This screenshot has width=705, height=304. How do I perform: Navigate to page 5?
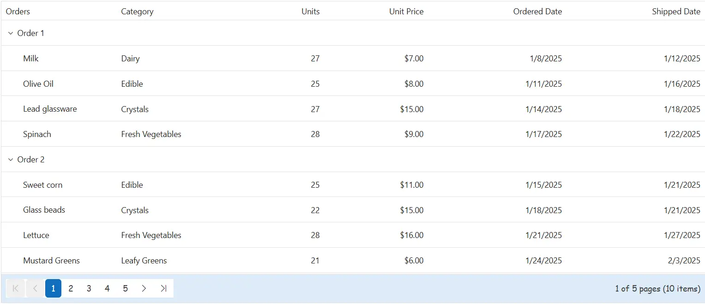tap(125, 288)
